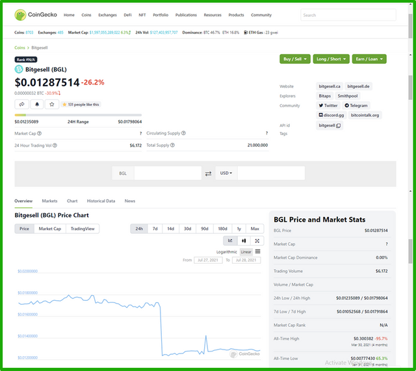Click the To date field Jul 28, 2021
This screenshot has width=416, height=371.
tap(246, 260)
